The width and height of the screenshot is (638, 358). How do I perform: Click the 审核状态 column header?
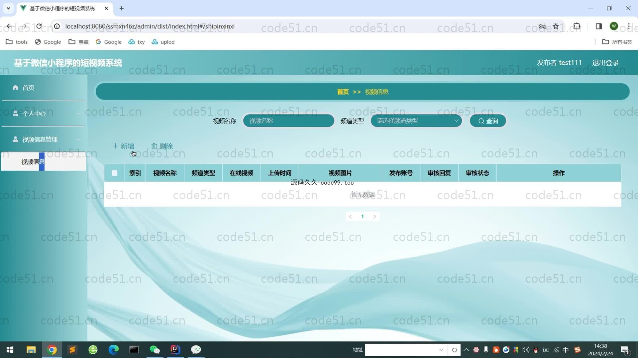477,173
